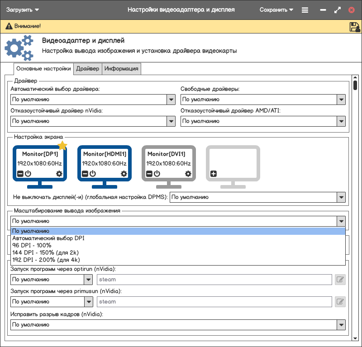Open Monitor[DVI1] gear settings
Viewport: 362px width, 347px height.
pyautogui.click(x=188, y=174)
